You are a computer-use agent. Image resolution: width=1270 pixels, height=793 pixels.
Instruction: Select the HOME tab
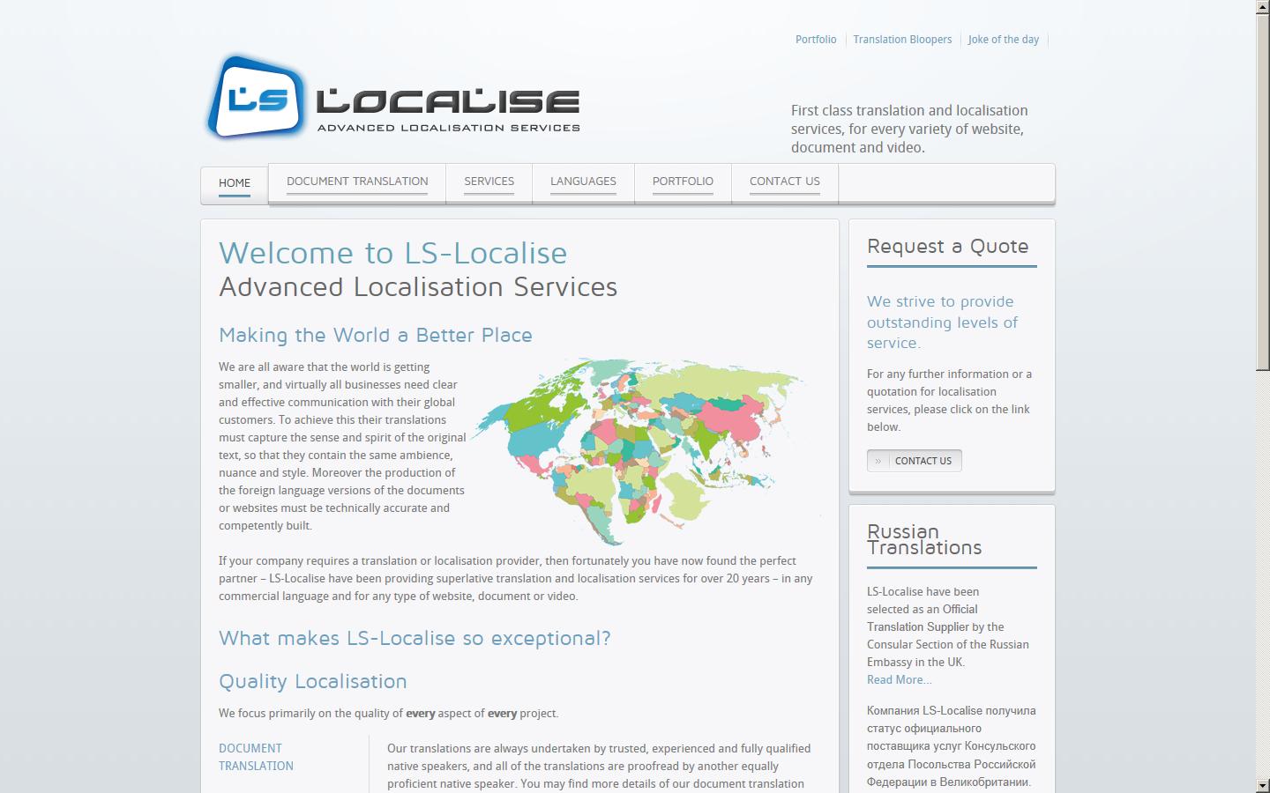[234, 183]
